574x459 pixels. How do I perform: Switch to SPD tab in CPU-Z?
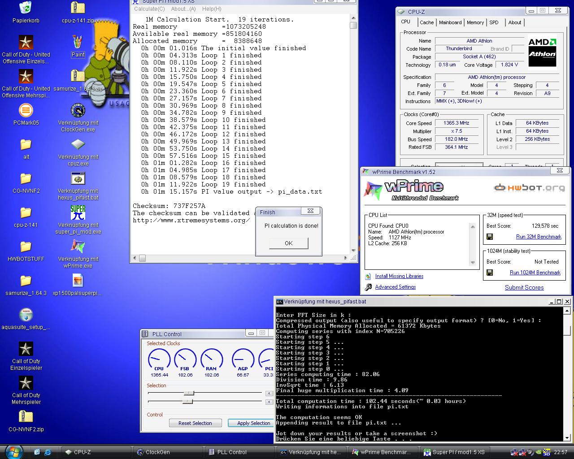[494, 22]
